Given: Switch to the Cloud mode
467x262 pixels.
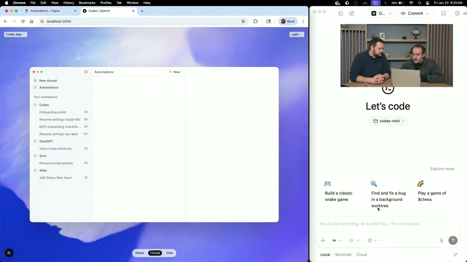Looking at the screenshot, I should (362, 255).
